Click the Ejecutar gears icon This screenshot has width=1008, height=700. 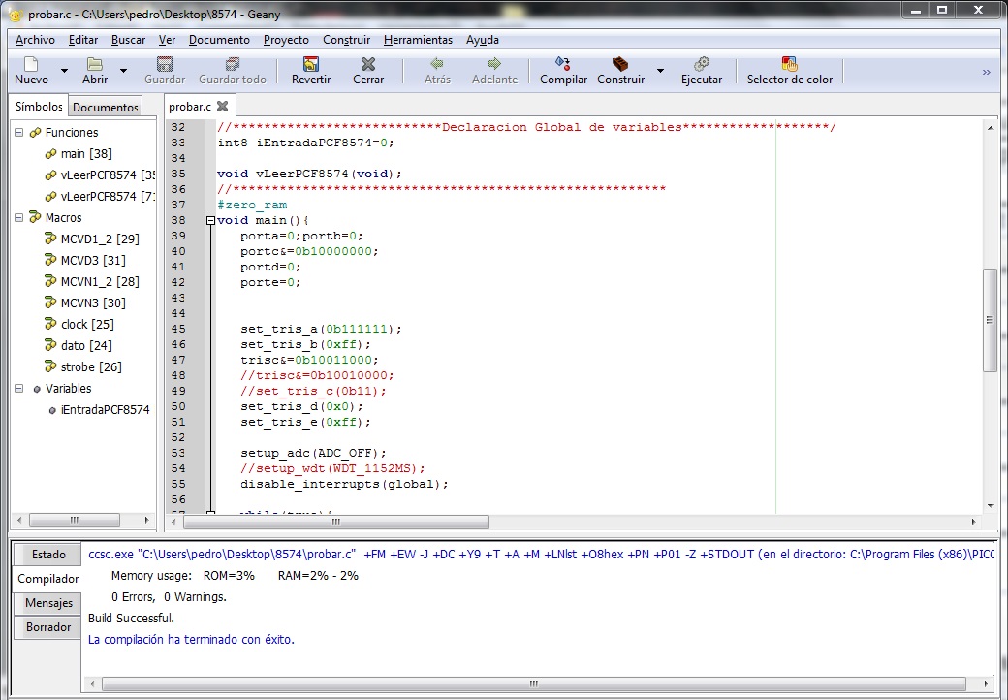702,64
